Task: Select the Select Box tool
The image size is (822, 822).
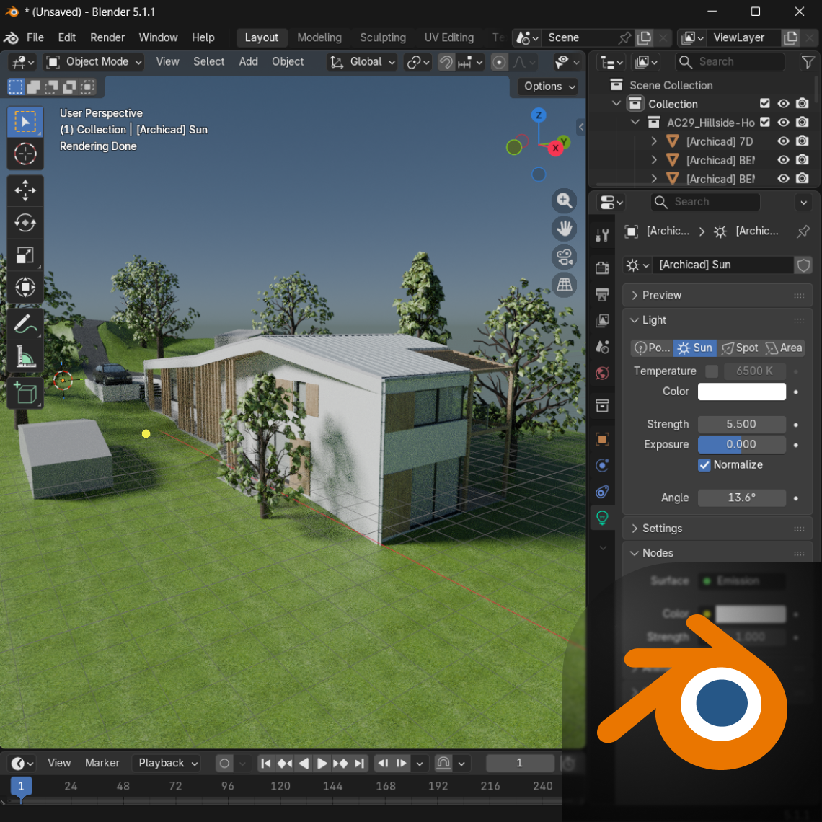Action: click(25, 122)
